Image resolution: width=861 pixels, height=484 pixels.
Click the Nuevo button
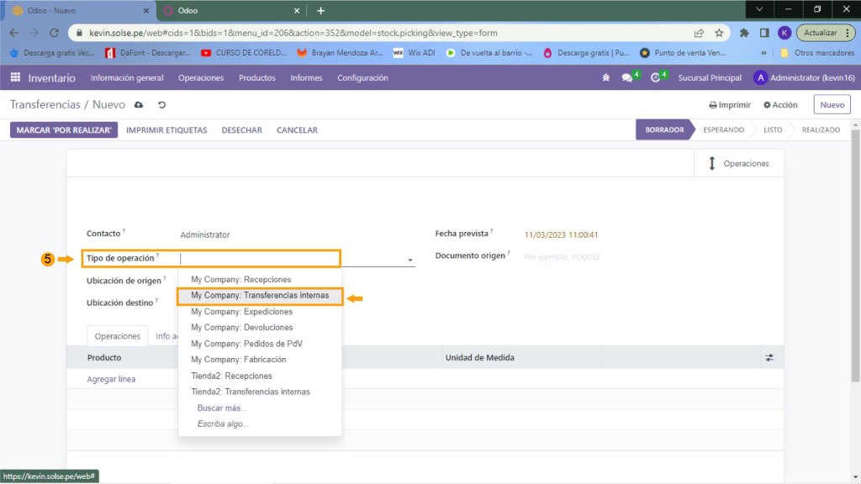[x=832, y=105]
